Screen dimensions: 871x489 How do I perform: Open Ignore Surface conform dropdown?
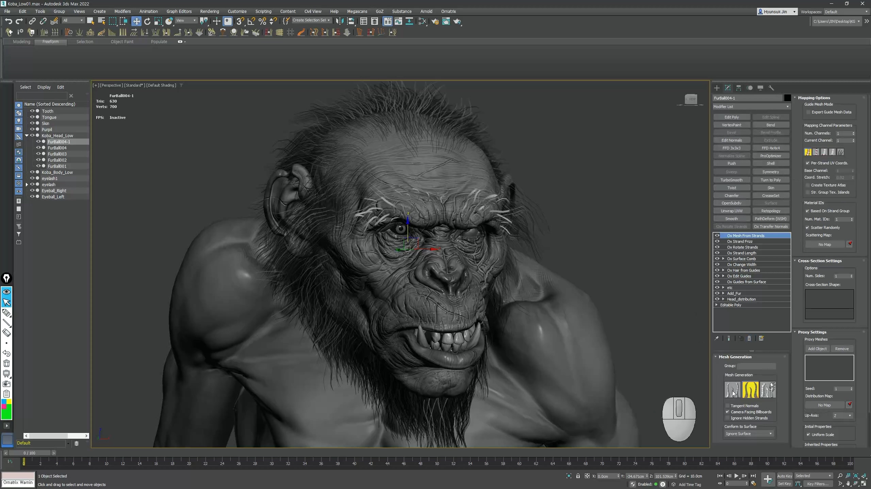coord(749,434)
